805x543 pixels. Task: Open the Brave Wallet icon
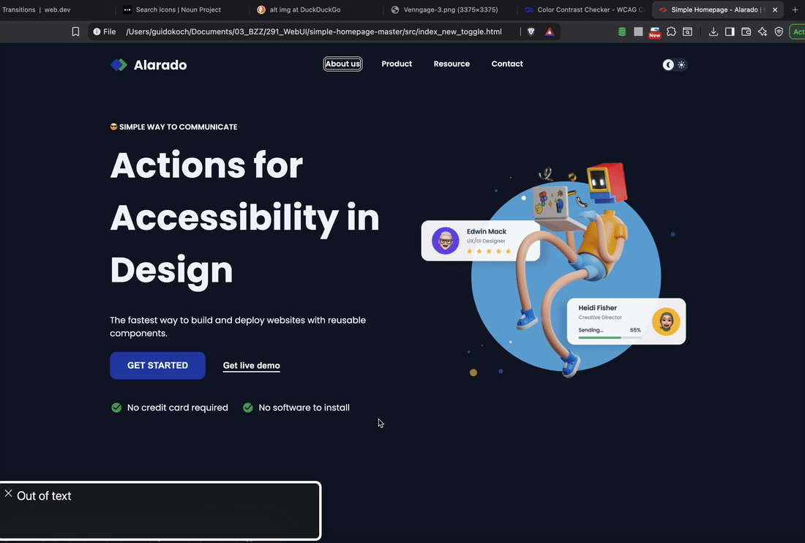pyautogui.click(x=746, y=32)
